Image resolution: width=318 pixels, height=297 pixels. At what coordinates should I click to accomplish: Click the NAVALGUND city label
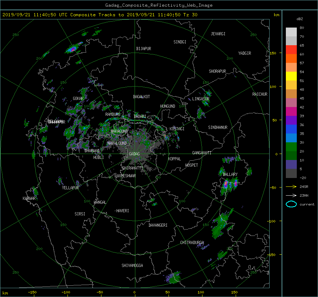point(117,143)
